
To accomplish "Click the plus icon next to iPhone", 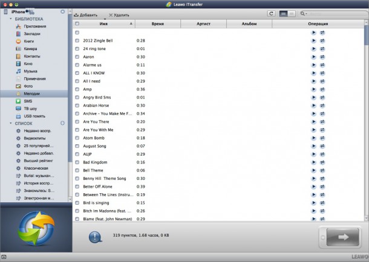I will (62, 11).
